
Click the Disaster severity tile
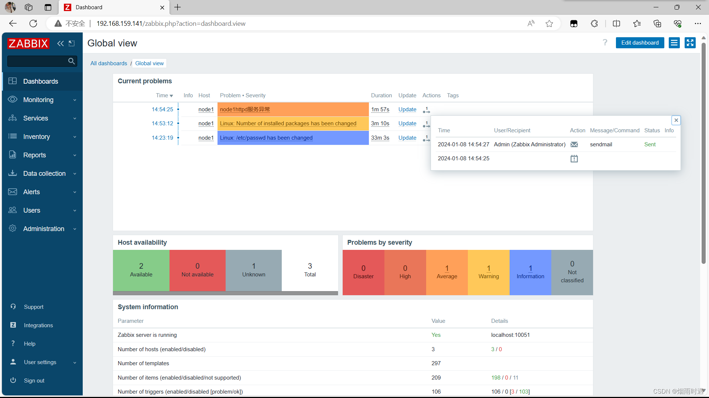363,272
